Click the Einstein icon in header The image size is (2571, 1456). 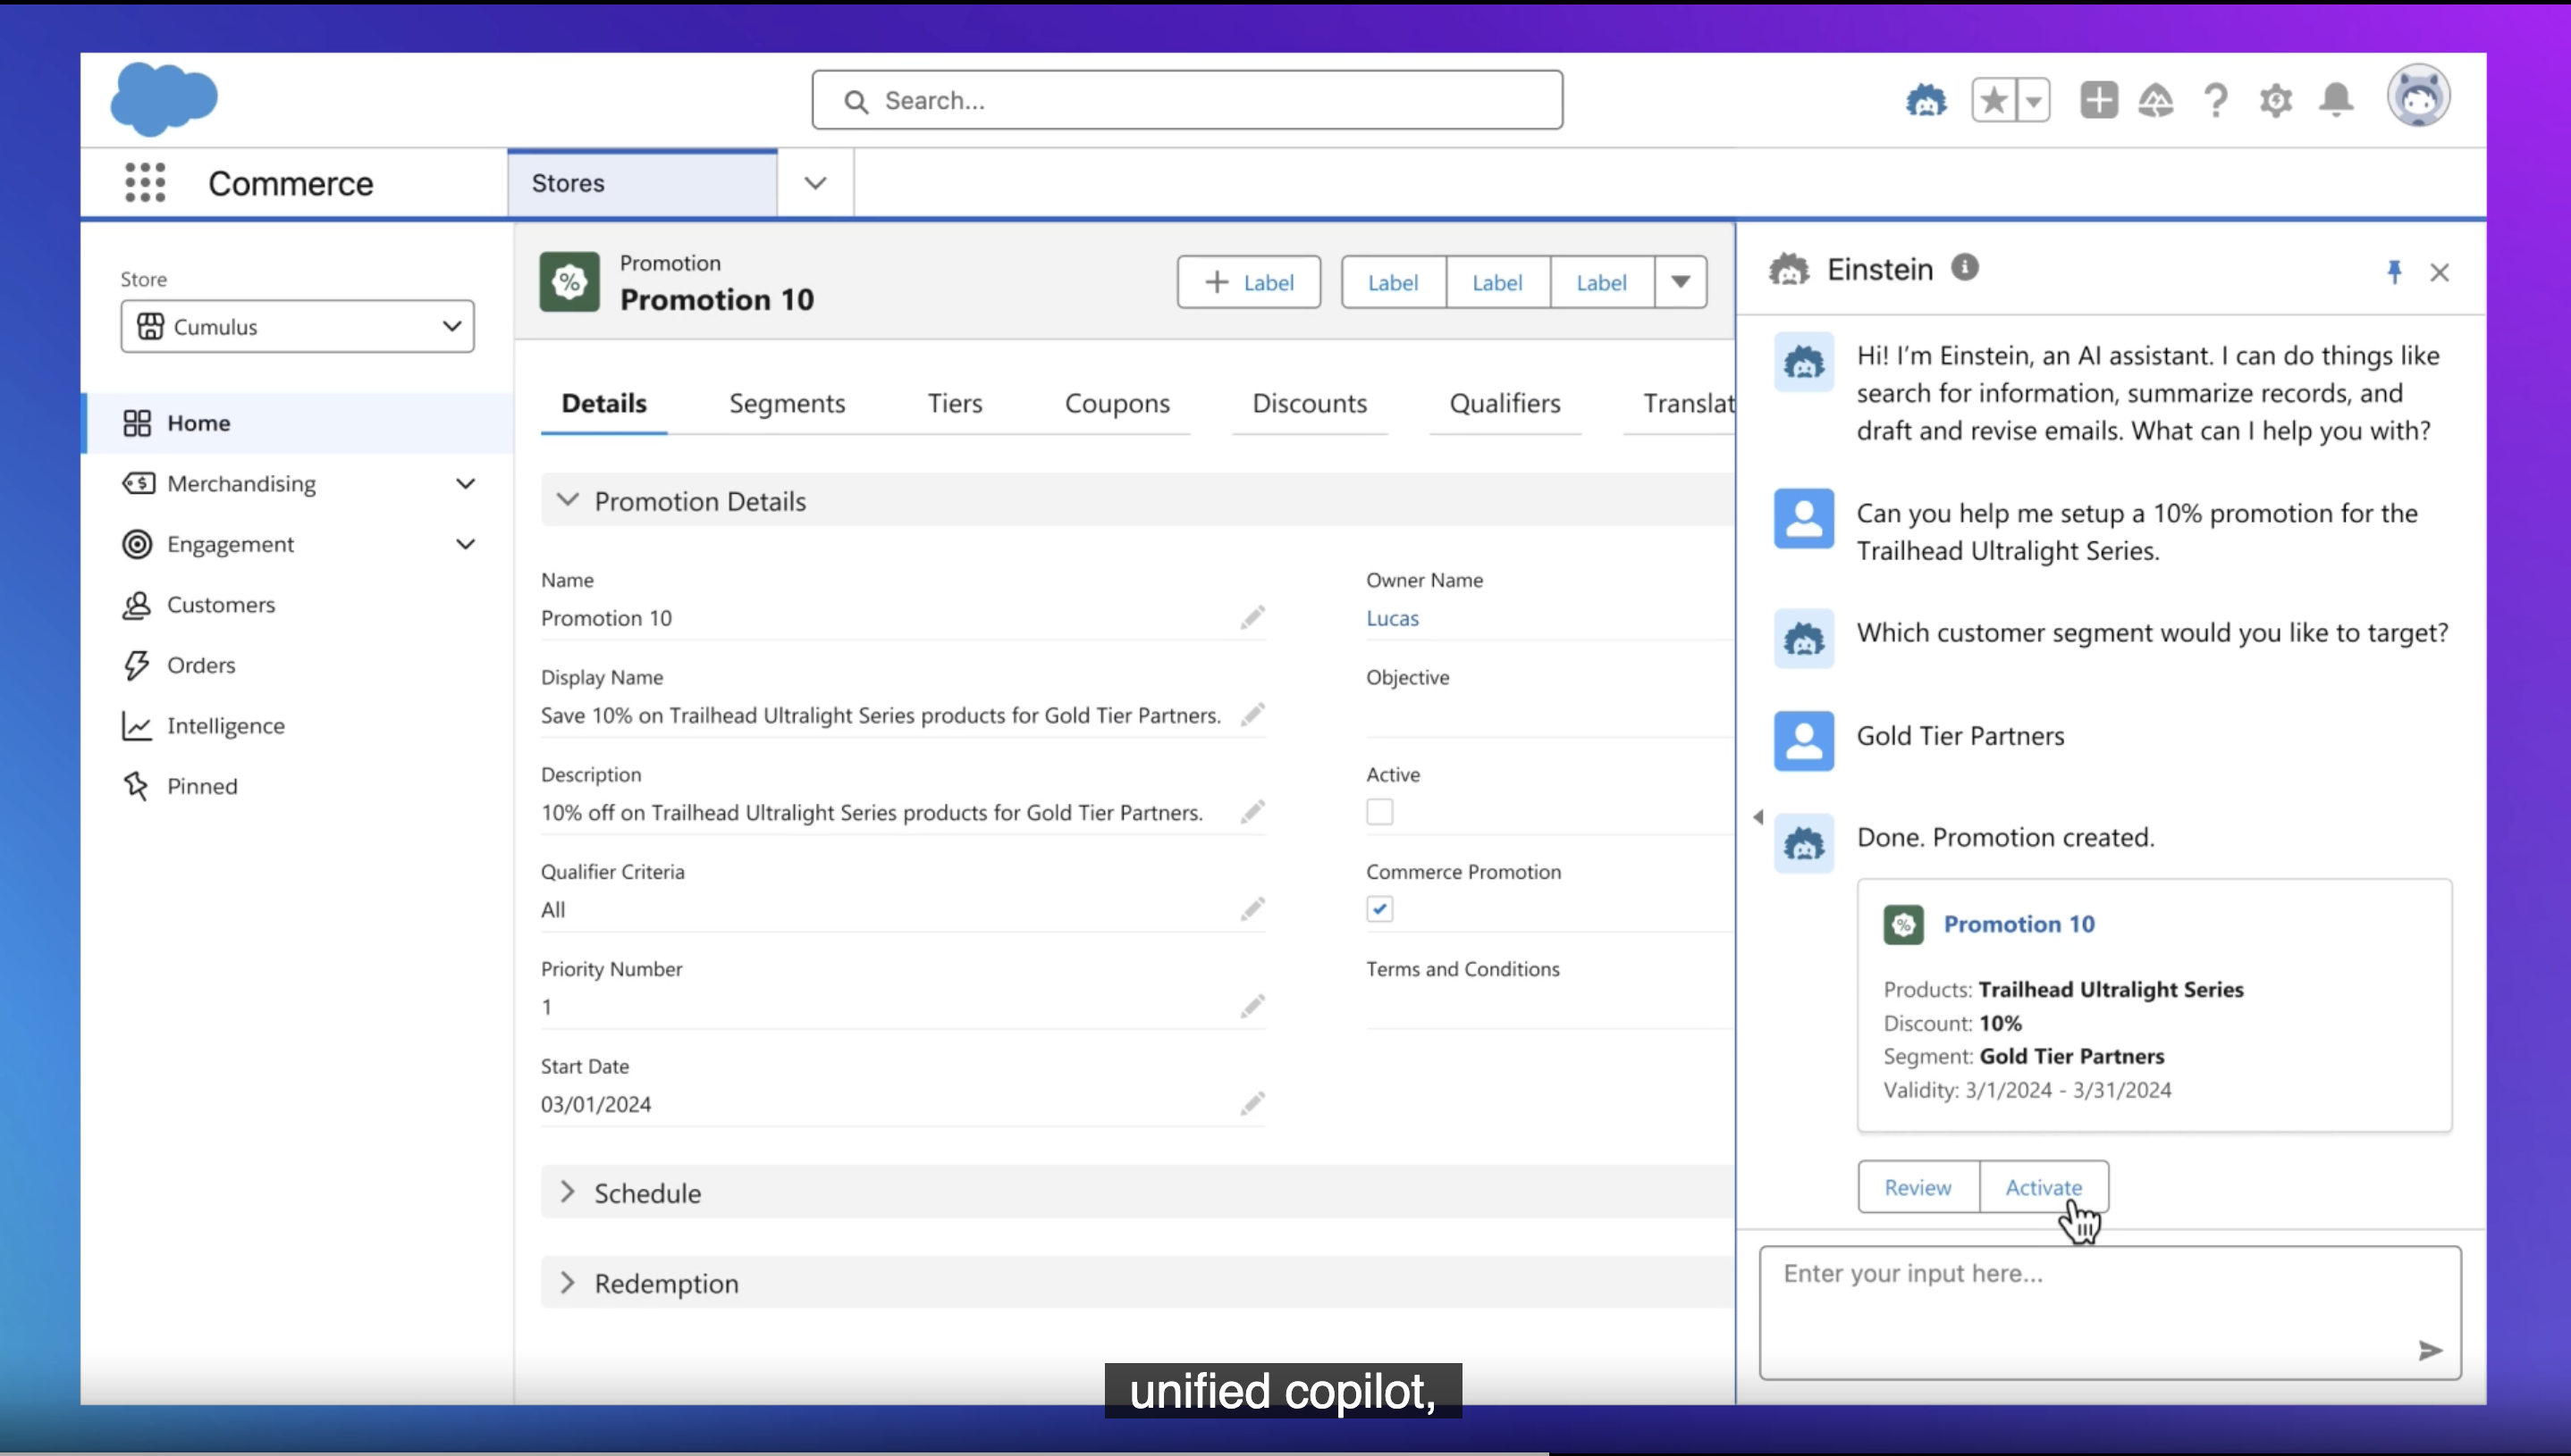point(1926,101)
